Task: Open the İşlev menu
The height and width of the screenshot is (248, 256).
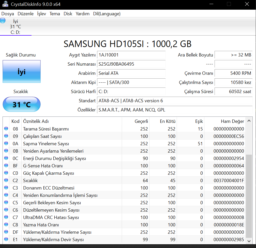Action: coord(41,14)
